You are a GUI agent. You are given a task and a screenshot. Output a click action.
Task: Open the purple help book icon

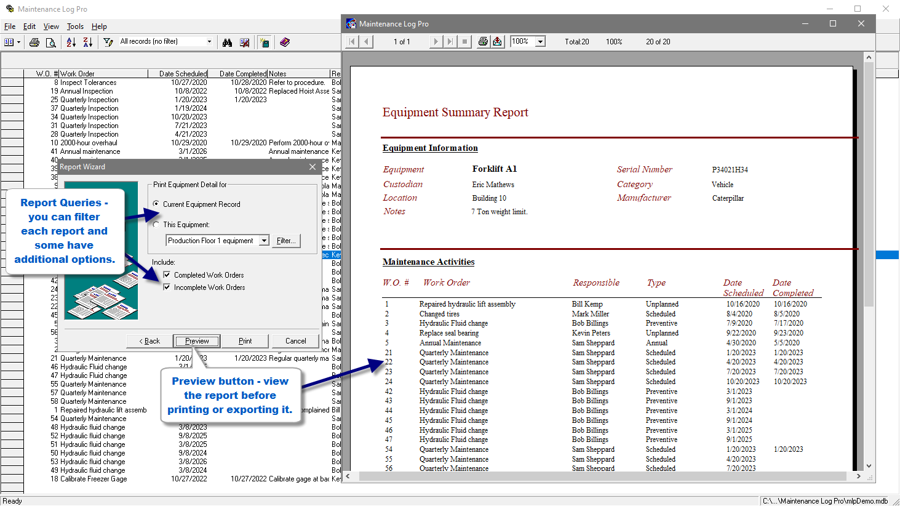click(284, 42)
